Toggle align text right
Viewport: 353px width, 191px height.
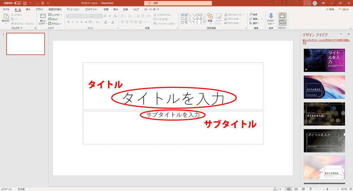coord(131,22)
